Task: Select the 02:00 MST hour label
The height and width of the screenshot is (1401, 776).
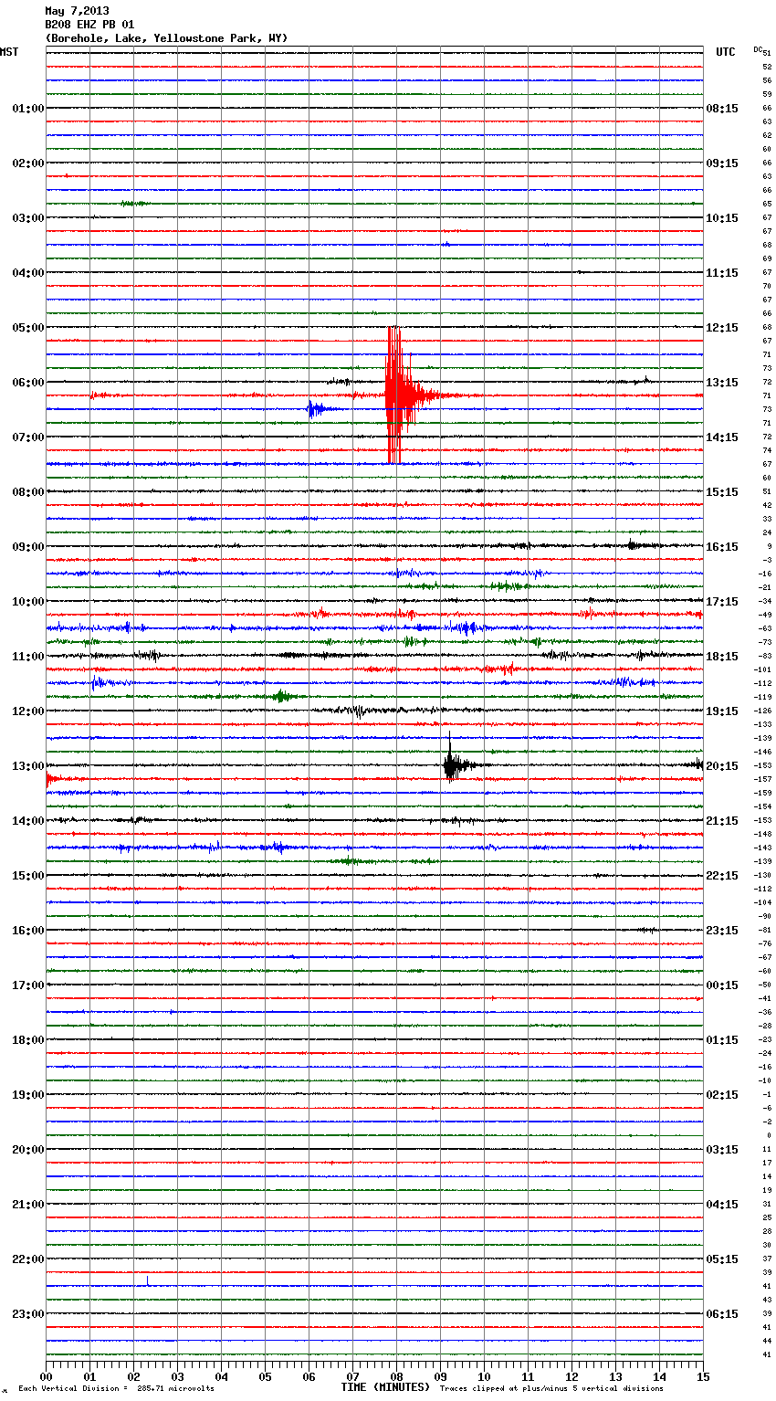Action: (x=27, y=163)
